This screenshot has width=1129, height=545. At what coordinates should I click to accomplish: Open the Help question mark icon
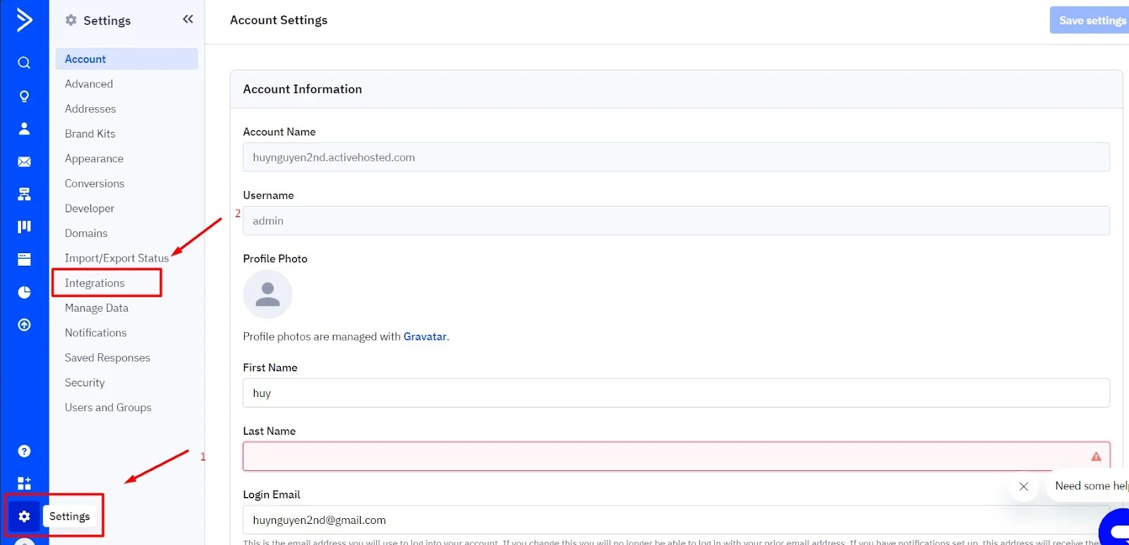(24, 451)
